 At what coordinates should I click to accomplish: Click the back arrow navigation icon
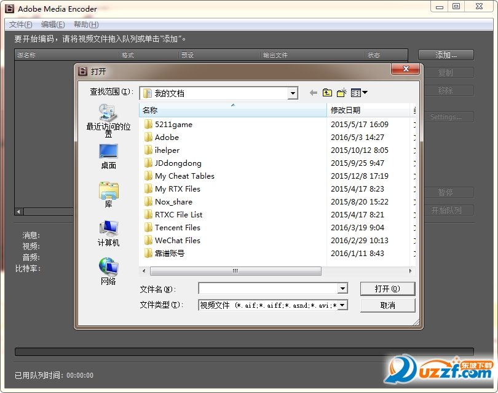click(x=314, y=93)
